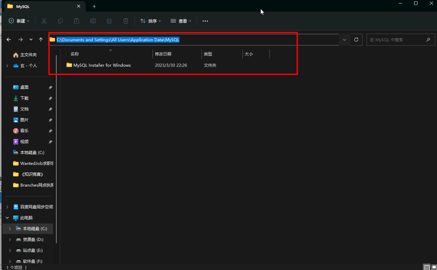Expand 站点盘 (E:) tree node
Viewport: 437px width, 270px height.
click(x=10, y=250)
